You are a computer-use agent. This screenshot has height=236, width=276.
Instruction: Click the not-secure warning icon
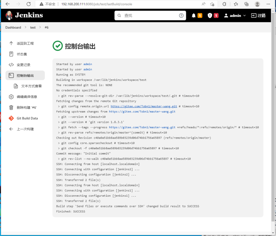click(x=41, y=4)
